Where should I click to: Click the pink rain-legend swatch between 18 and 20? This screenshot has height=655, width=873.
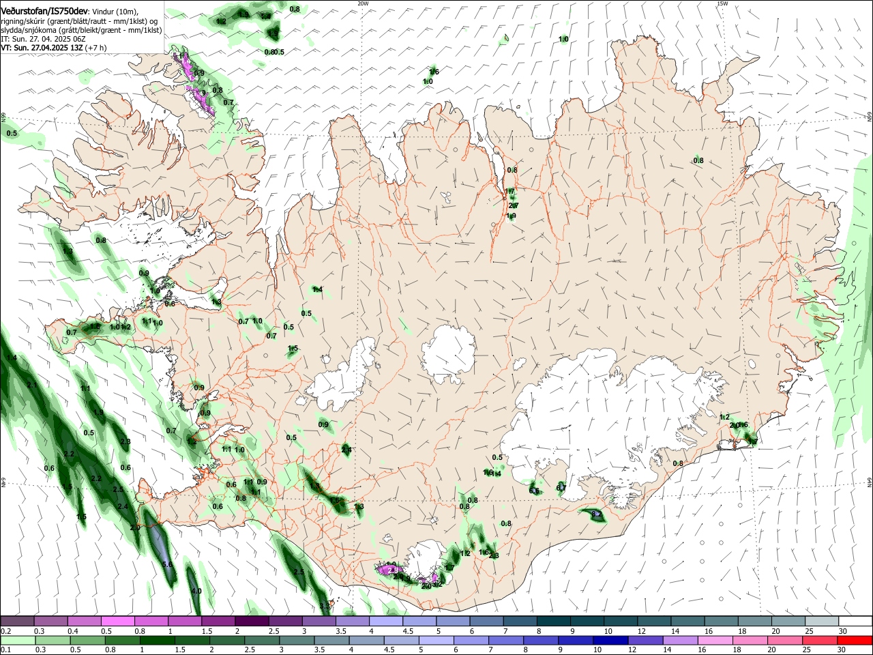(x=750, y=640)
